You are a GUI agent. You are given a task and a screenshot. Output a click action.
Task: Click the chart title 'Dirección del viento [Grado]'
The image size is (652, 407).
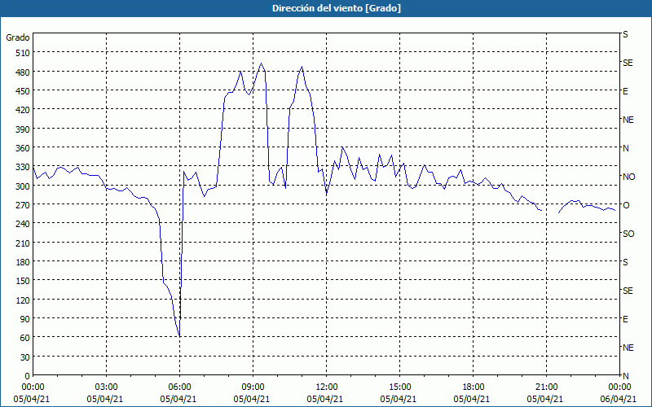(337, 8)
